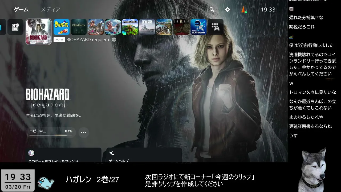341x192 pixels.
Task: Click the tagline 生者に恐怖を。屍者に鎮魂を。
Action: [54, 116]
